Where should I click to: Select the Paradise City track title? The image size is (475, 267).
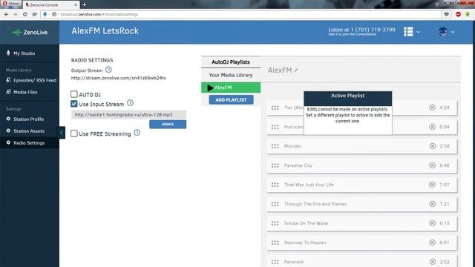click(x=298, y=165)
